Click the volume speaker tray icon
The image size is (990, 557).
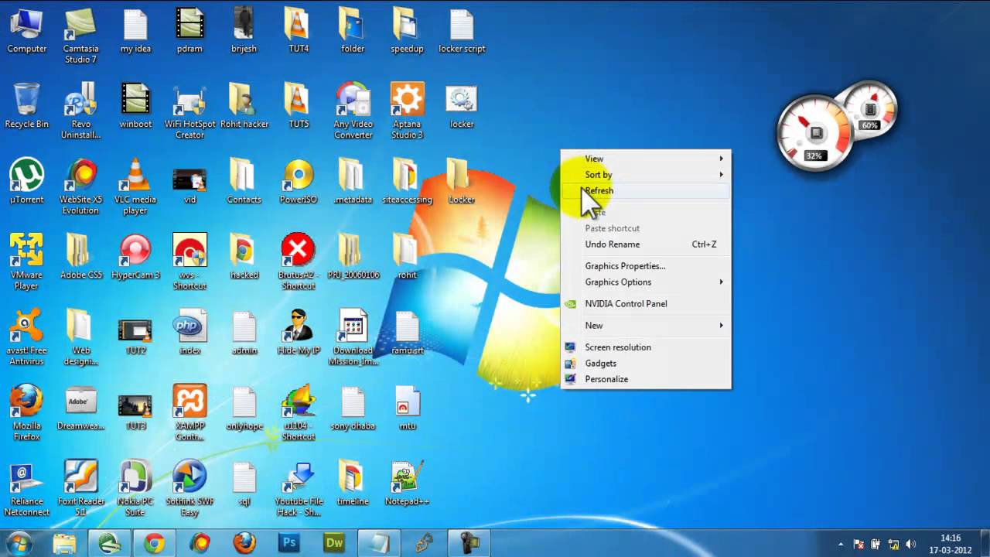(x=910, y=544)
